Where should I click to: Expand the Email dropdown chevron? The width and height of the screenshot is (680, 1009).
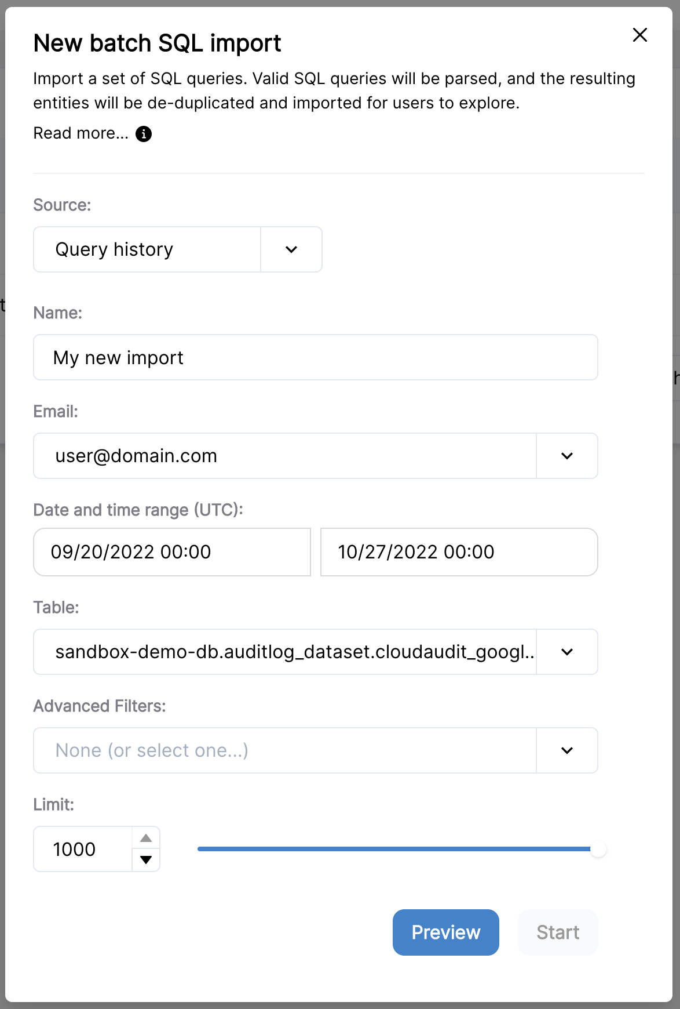pos(567,456)
